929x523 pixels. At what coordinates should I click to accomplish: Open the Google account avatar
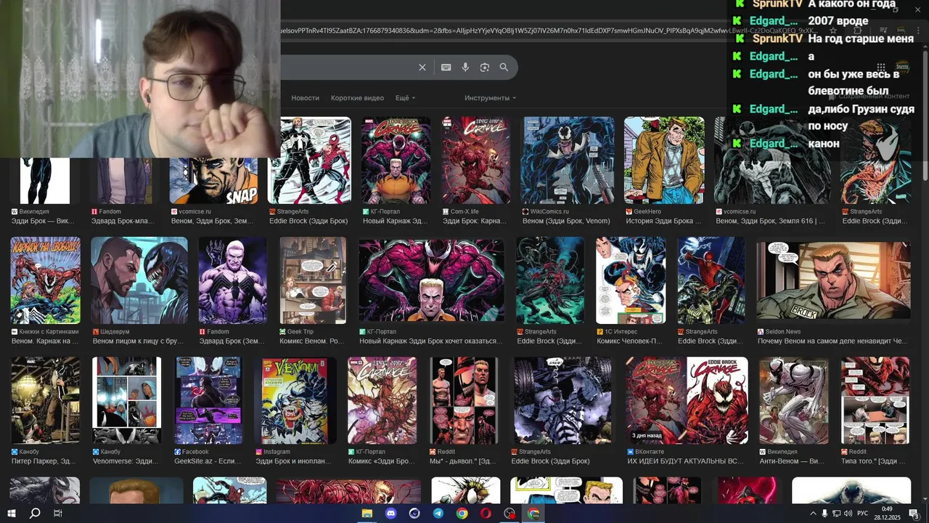902,67
